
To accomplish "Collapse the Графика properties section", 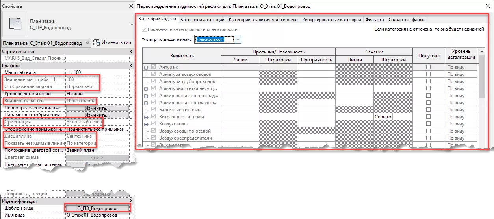I will click(x=130, y=66).
